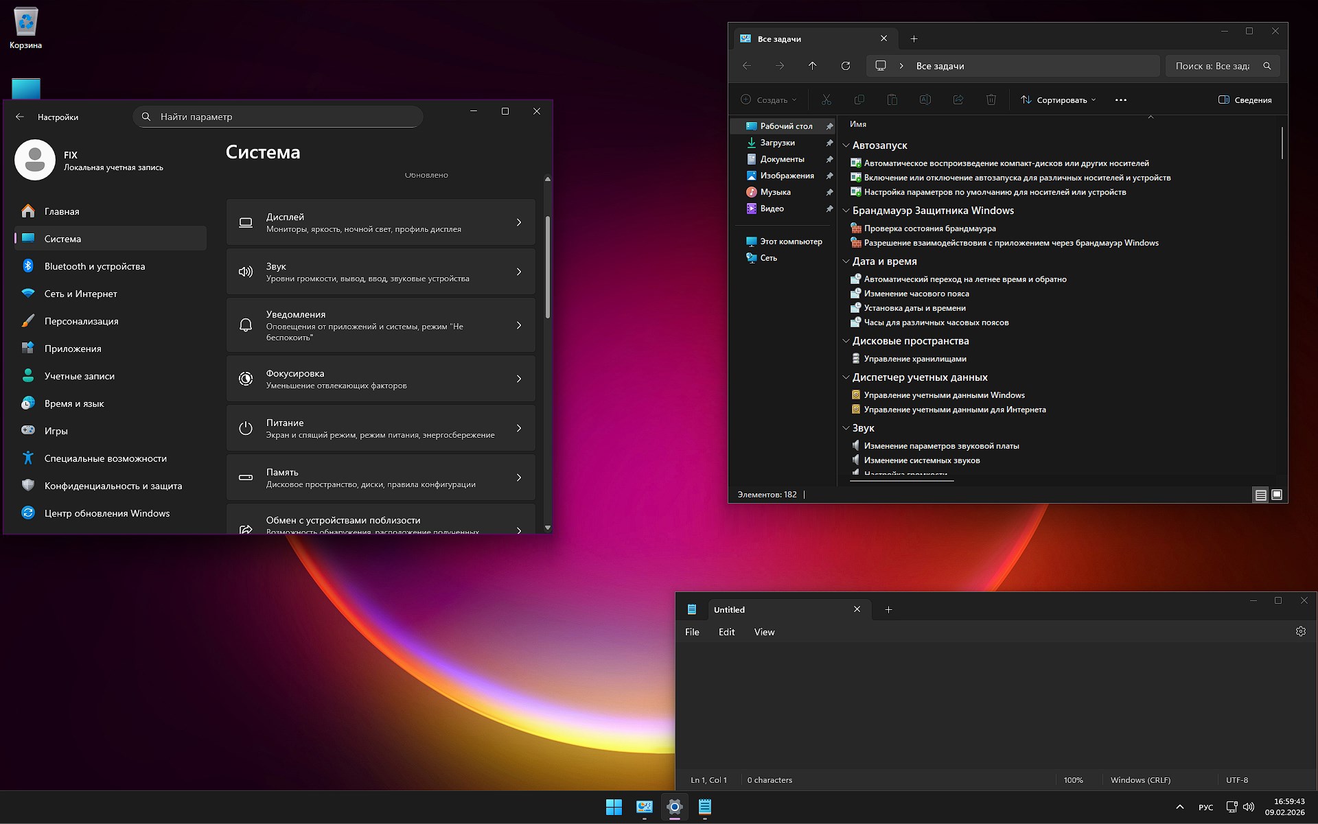The width and height of the screenshot is (1318, 824).
Task: Open Дисплей settings
Action: [380, 222]
